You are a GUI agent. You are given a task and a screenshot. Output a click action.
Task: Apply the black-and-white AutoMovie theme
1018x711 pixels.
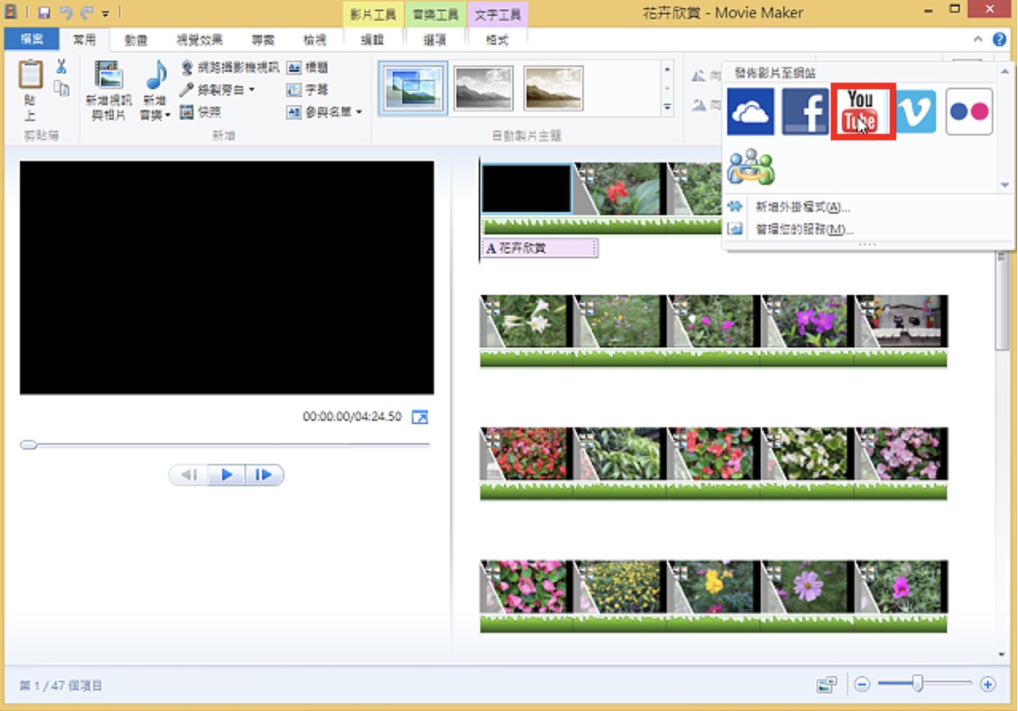pyautogui.click(x=484, y=88)
